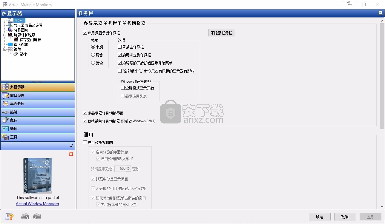Viewport: 385px width, 224px height.
Task: Close the Actual Window Manager ad panel
Action: 71,154
